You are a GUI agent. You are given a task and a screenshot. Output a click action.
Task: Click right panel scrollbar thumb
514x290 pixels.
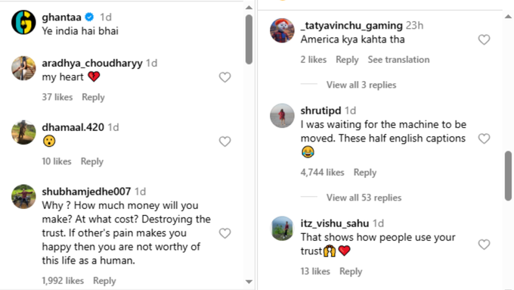click(508, 176)
